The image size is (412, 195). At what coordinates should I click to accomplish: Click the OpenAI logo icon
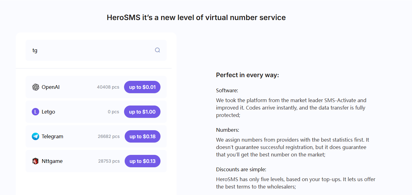tap(35, 87)
